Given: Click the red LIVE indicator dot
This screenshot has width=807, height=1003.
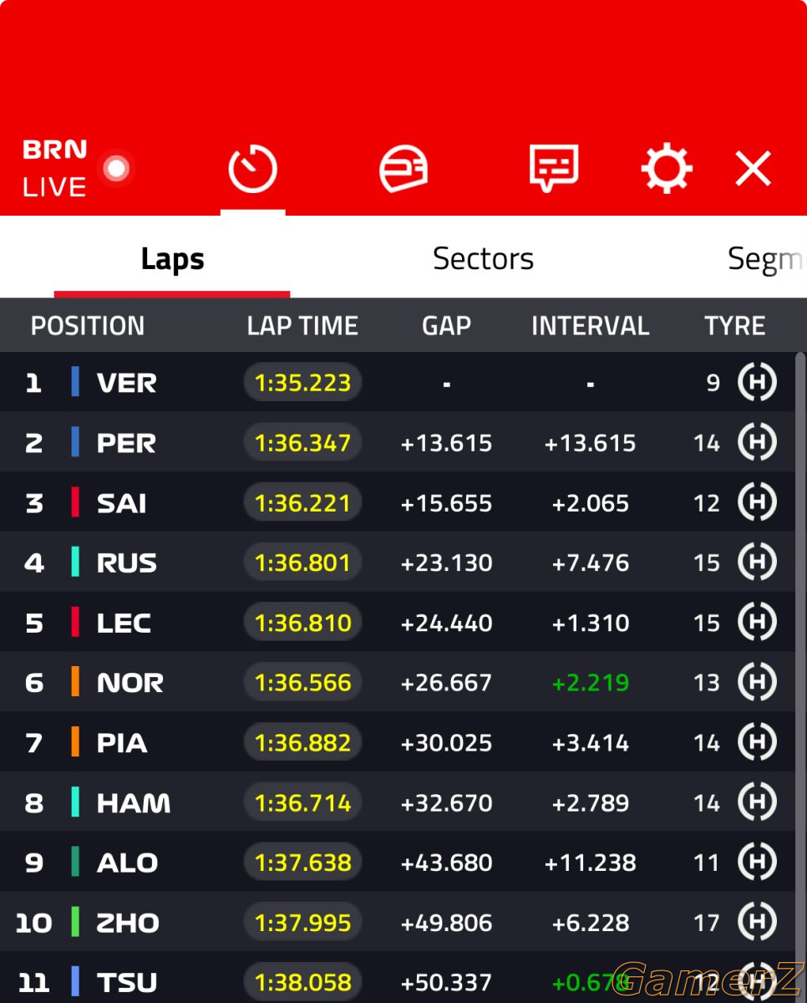Looking at the screenshot, I should pyautogui.click(x=116, y=169).
